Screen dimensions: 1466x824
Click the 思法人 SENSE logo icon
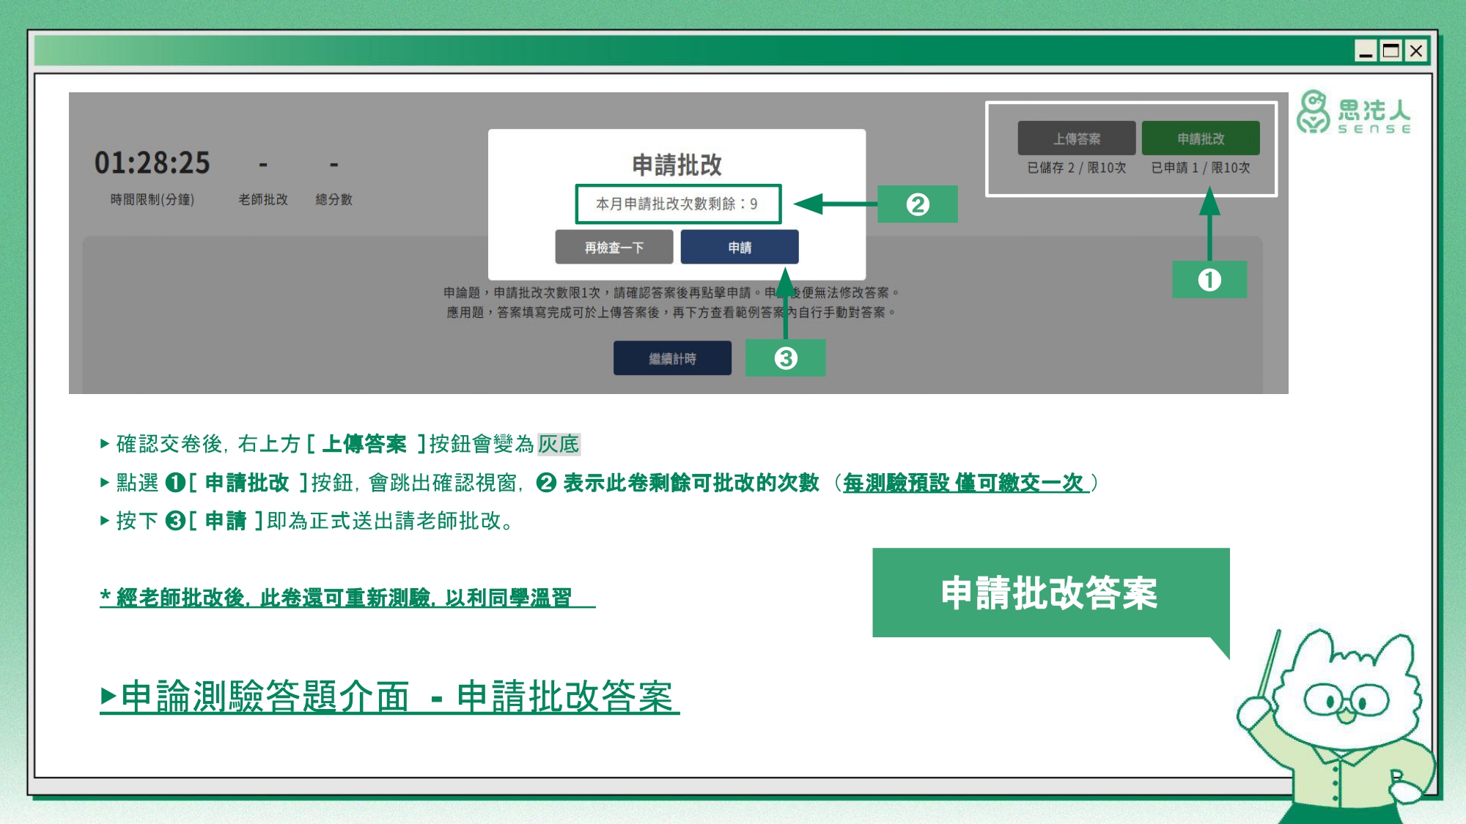pos(1313,112)
